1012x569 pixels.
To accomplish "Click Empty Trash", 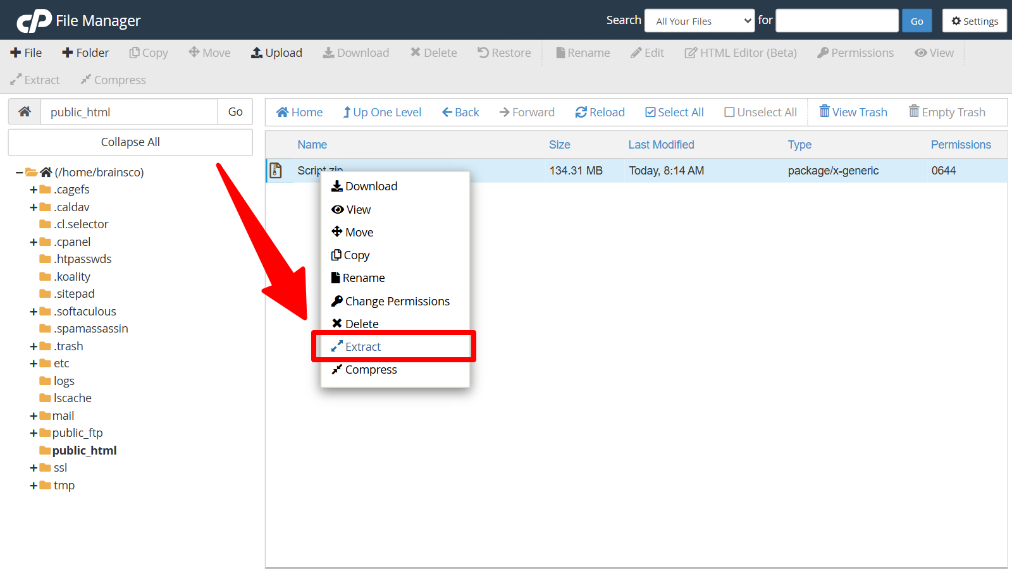I will pyautogui.click(x=947, y=112).
